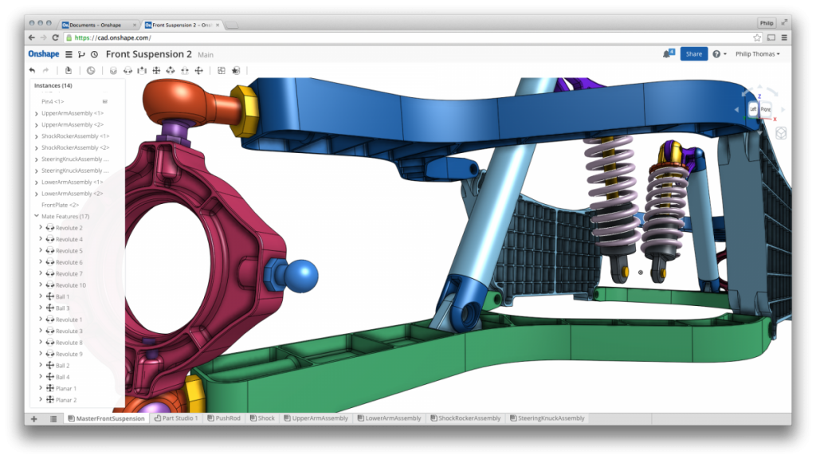This screenshot has width=816, height=459.
Task: Click the Undo icon in the toolbar
Action: click(x=32, y=70)
